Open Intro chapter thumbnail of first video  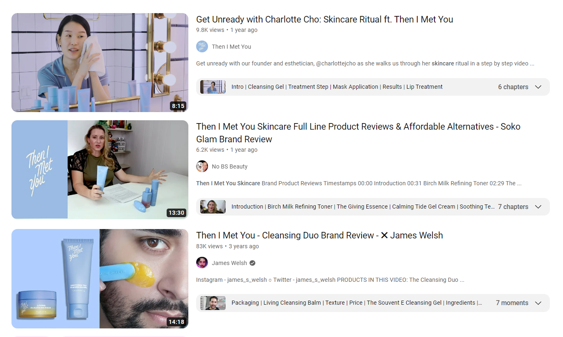(x=213, y=87)
